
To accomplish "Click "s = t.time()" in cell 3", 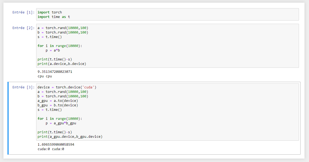I will tap(50, 110).
